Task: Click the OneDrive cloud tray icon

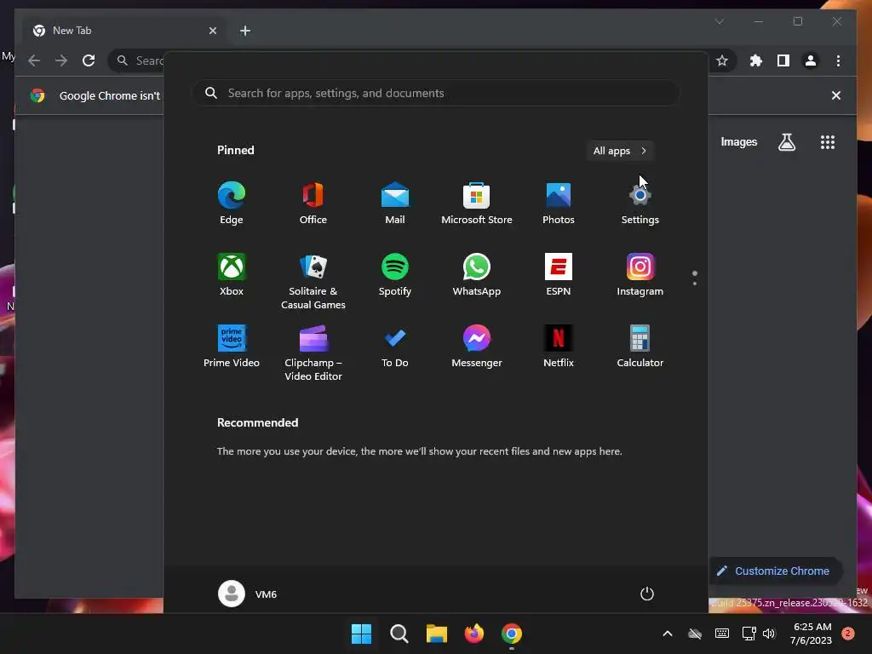Action: (695, 634)
